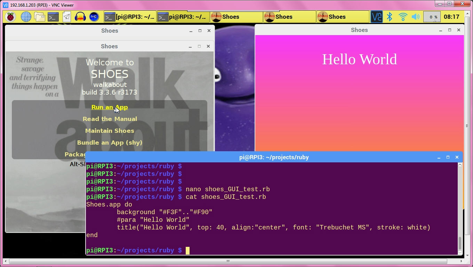Launch terminal from the panel launcher icon

(53, 17)
